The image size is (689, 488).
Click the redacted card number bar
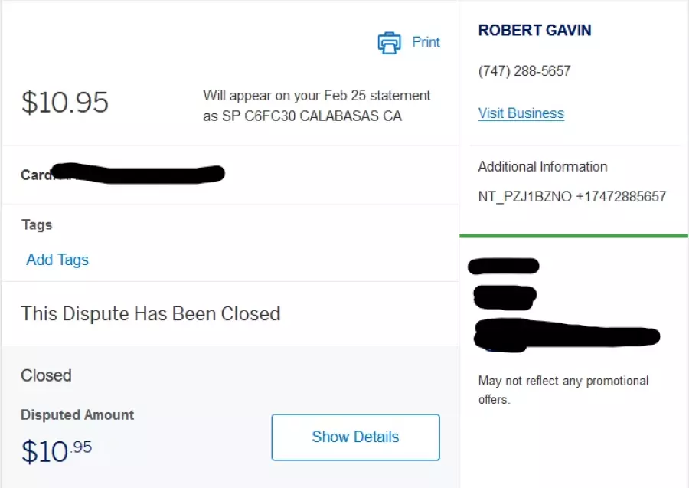coord(138,174)
